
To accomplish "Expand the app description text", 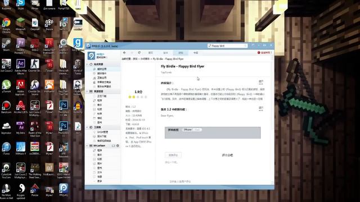I will [x=261, y=82].
